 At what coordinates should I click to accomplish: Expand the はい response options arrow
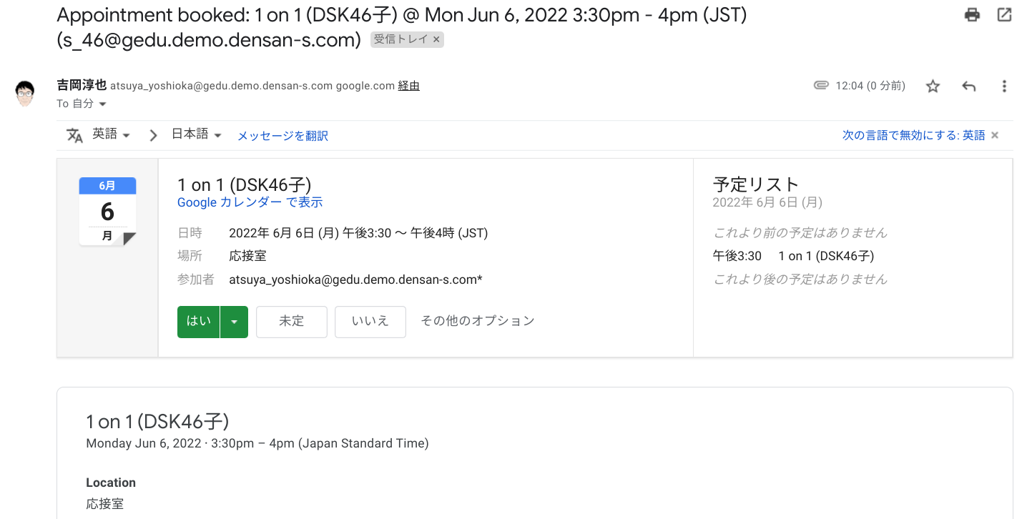point(234,322)
